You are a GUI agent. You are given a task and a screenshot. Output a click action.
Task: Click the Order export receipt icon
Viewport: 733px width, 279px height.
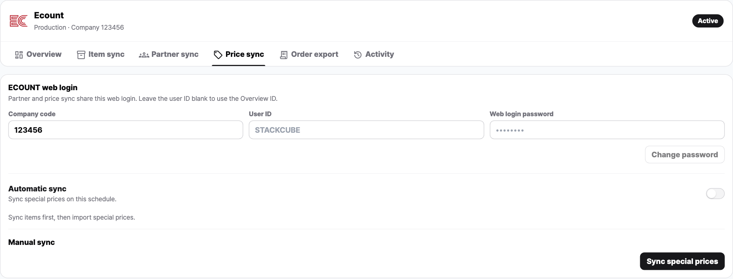284,55
